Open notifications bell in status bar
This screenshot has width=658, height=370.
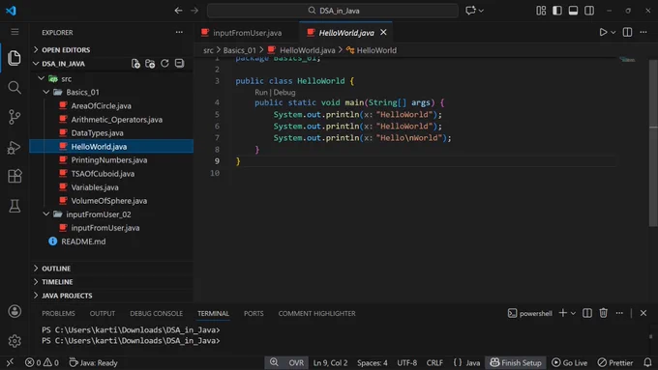point(647,362)
